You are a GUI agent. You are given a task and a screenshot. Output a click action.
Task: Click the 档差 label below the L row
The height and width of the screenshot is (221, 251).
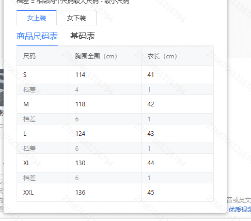coord(29,149)
